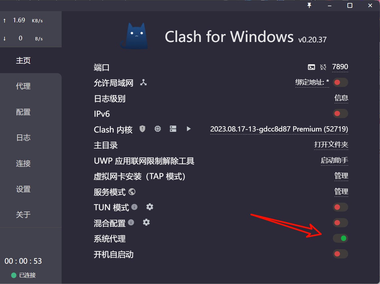Screen dimensions: 380x284
Task: Disable the 系统代理 toggle
Action: (x=341, y=238)
